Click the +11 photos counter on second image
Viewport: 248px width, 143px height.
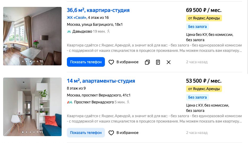40,132
